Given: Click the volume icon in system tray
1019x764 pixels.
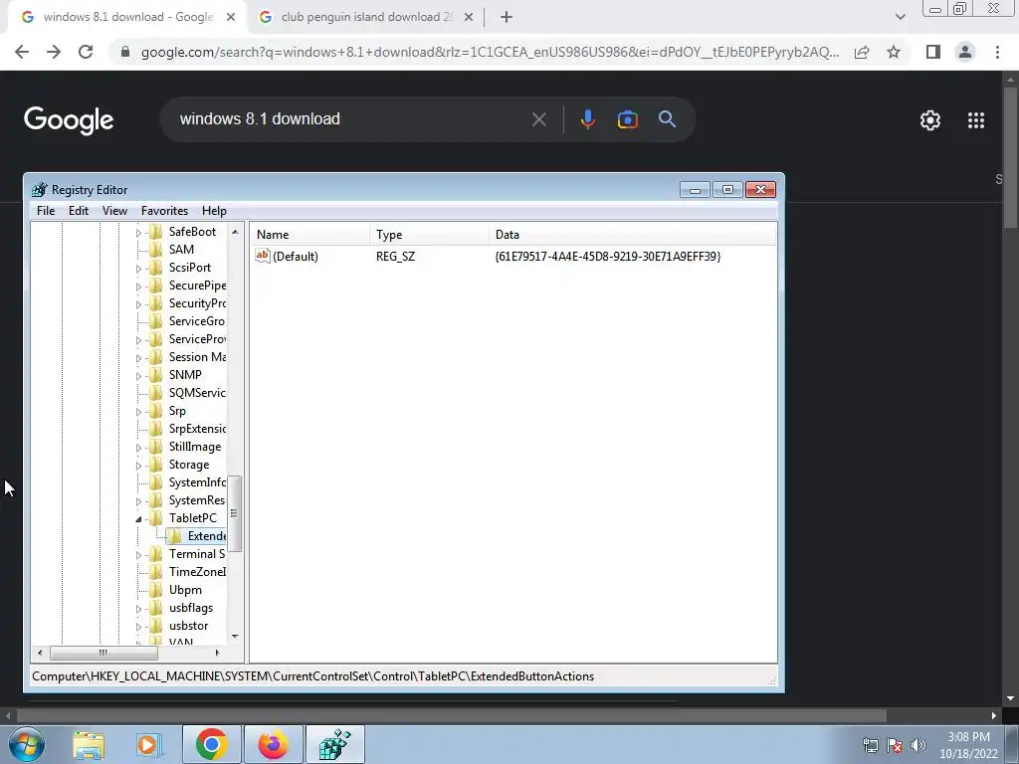Looking at the screenshot, I should pos(918,745).
